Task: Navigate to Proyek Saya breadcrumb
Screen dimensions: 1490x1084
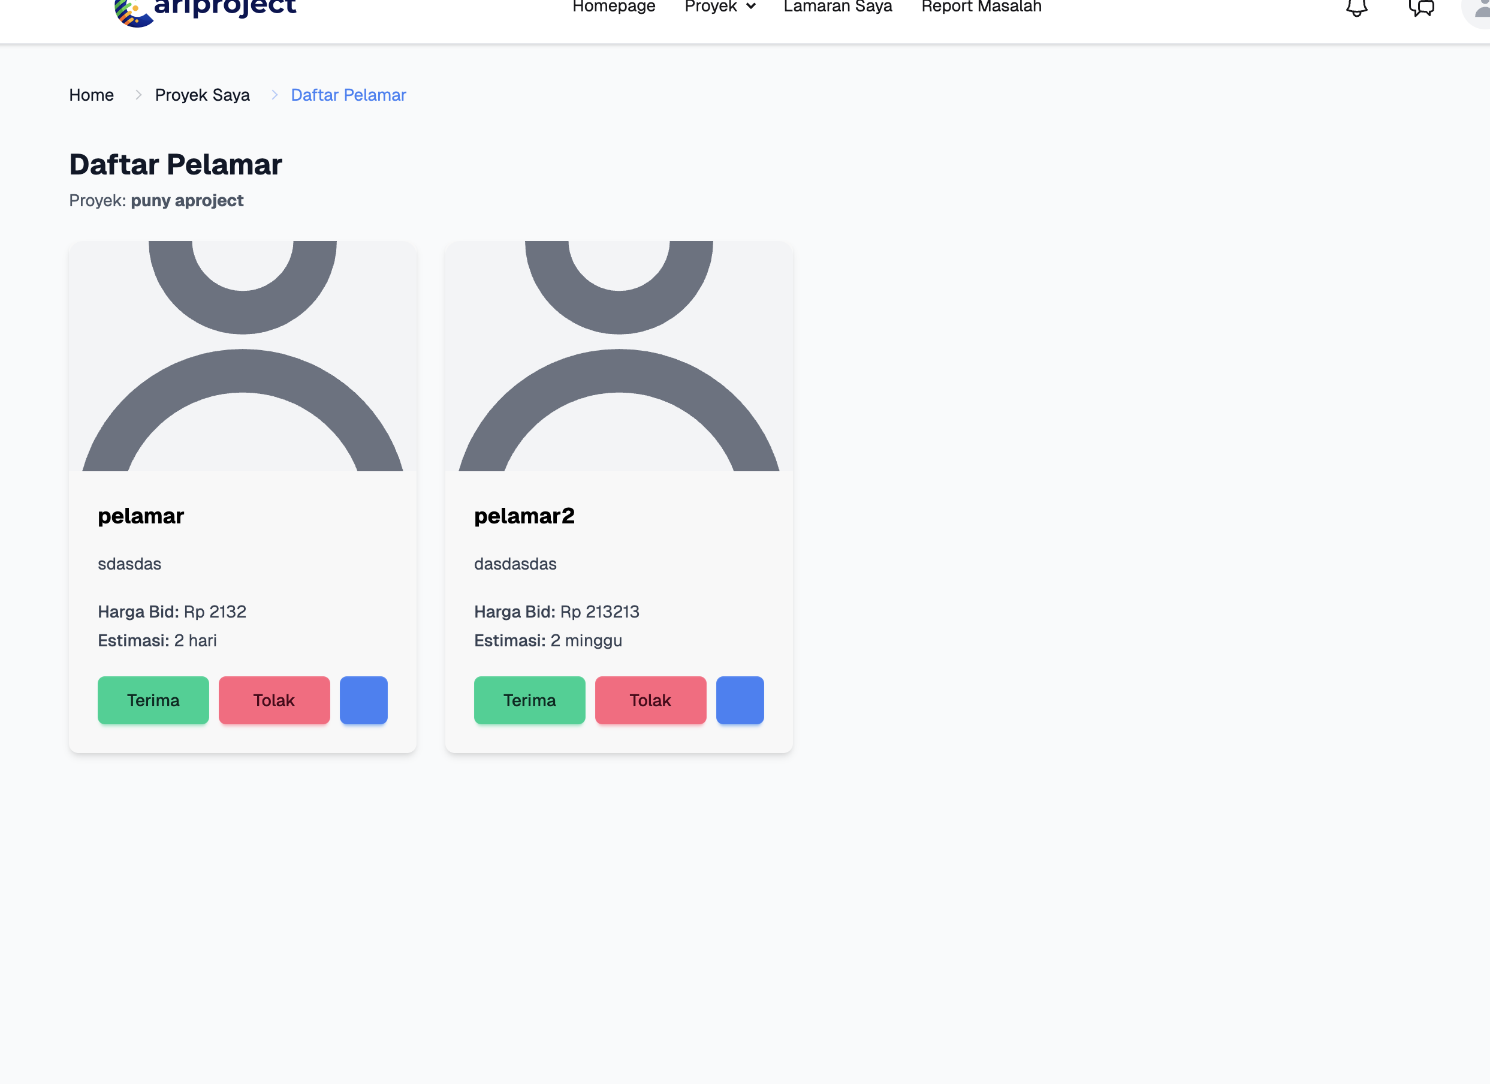Action: (x=203, y=95)
